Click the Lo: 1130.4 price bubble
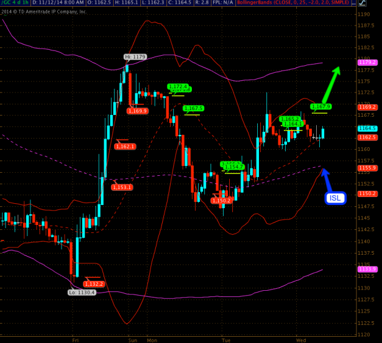This screenshot has height=343, width=382. [82, 291]
